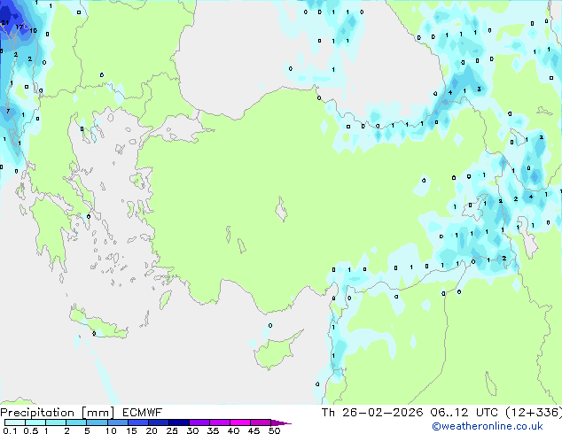Select the 'ECMWF' model label
562x434 pixels.
click(x=143, y=413)
